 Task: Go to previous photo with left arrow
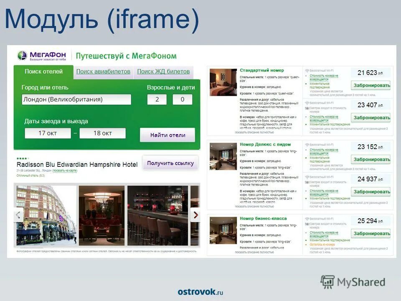pyautogui.click(x=18, y=215)
